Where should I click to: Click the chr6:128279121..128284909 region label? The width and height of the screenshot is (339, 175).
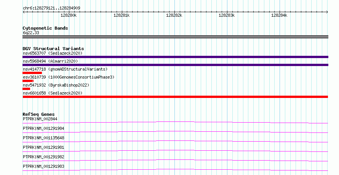pos(51,8)
